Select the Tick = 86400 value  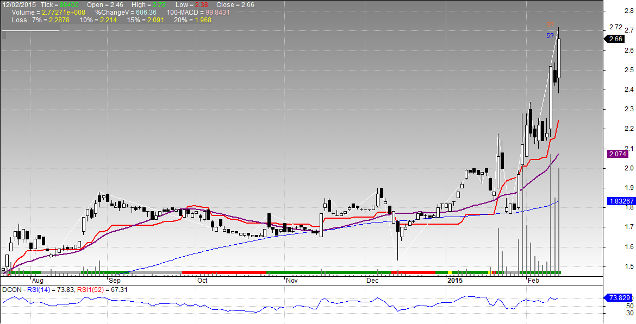click(x=60, y=5)
